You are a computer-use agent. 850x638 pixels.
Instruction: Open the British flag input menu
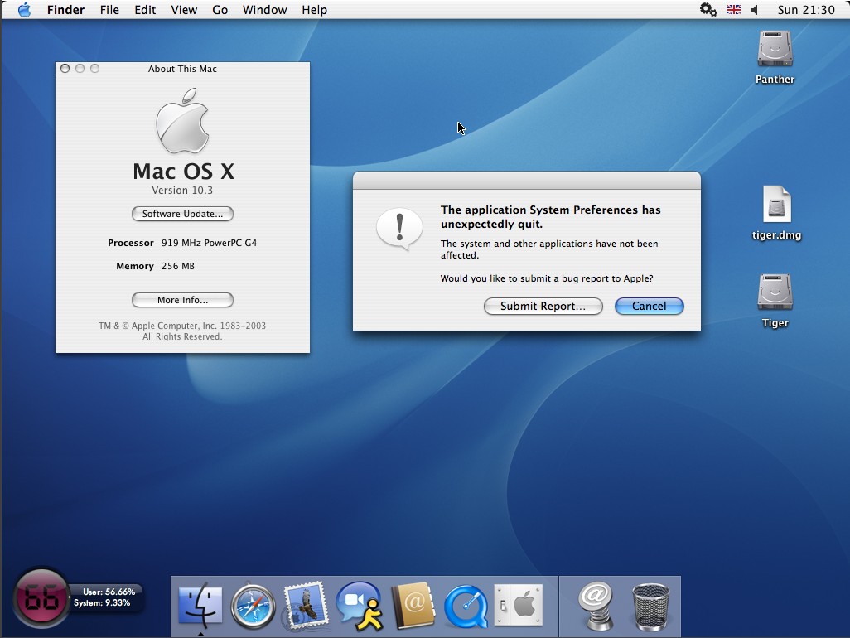[734, 10]
